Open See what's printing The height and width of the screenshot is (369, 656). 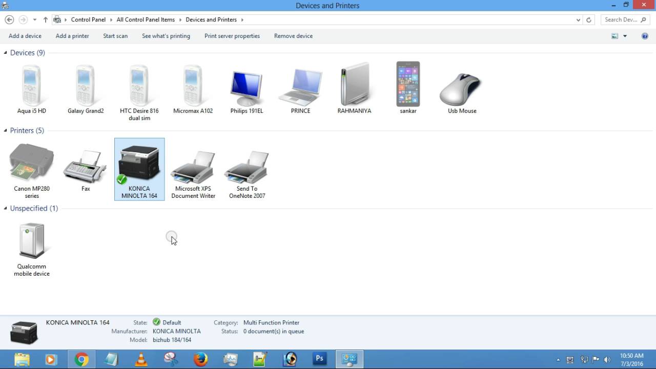166,36
